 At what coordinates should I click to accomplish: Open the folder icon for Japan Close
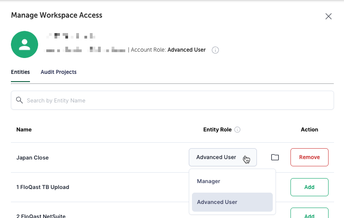tap(275, 157)
